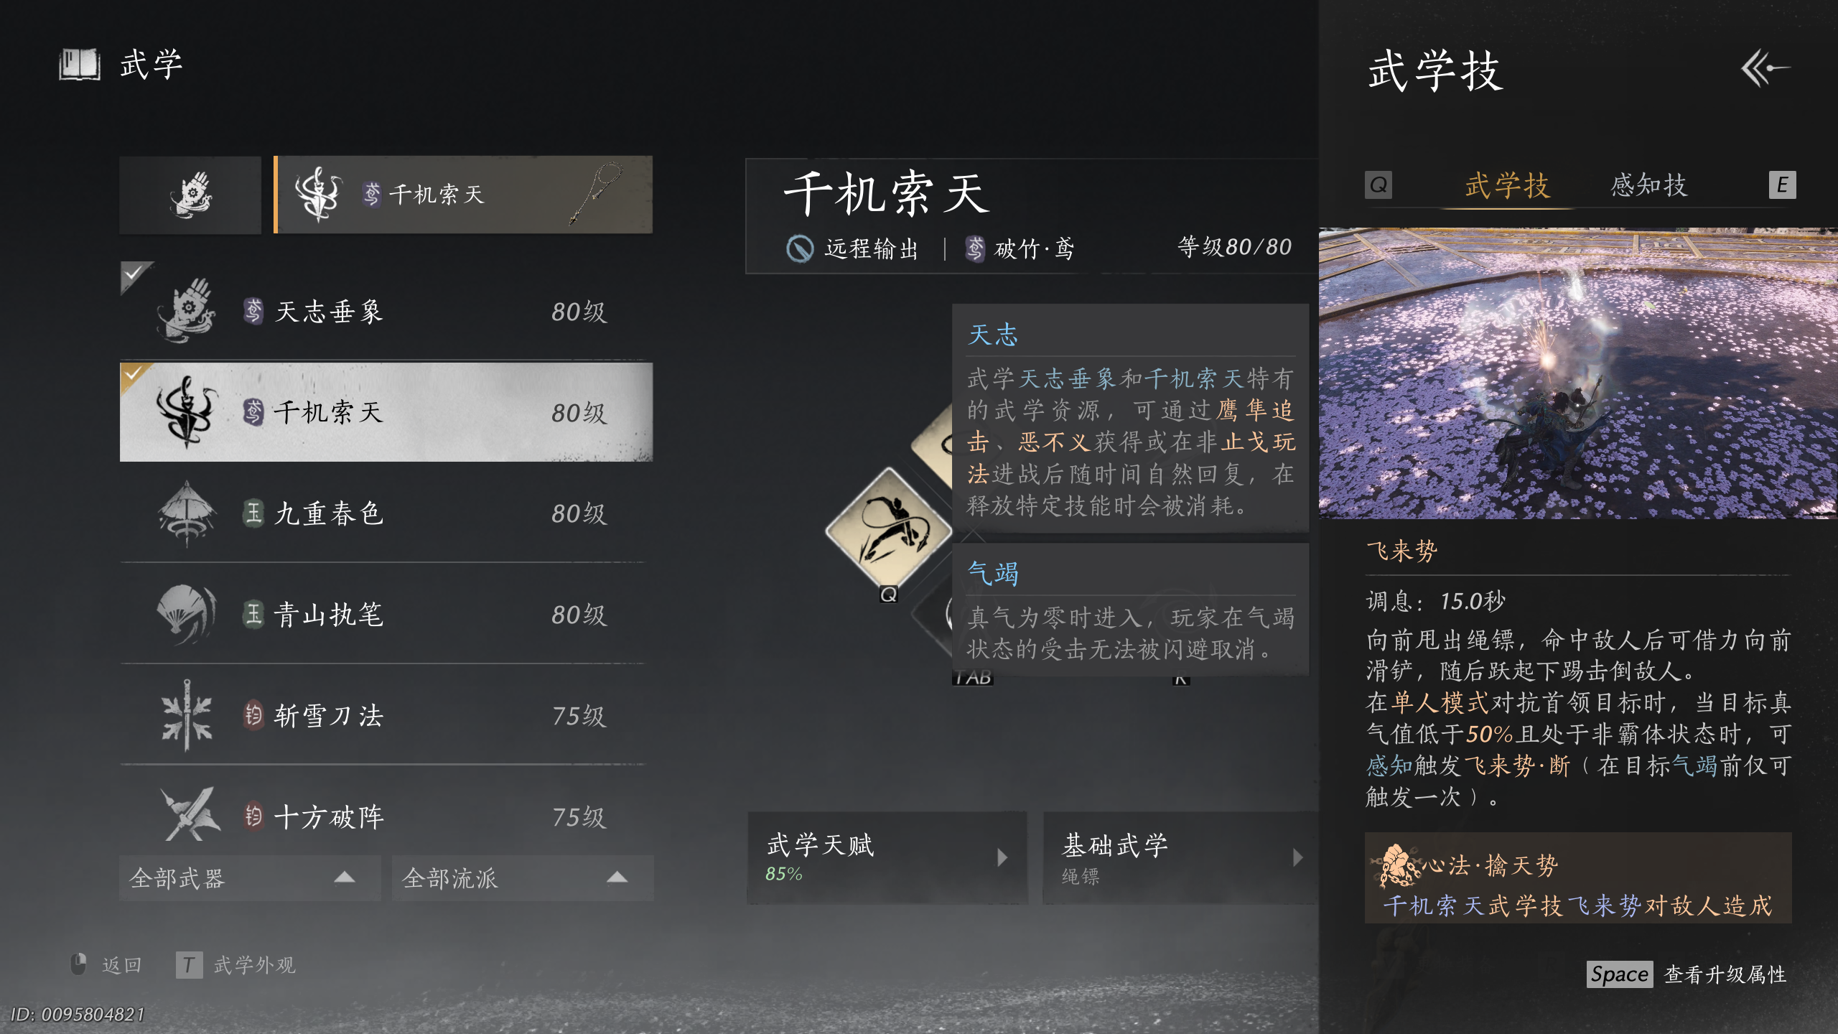The height and width of the screenshot is (1034, 1838).
Task: Click the 武学 book icon
Action: click(x=79, y=65)
